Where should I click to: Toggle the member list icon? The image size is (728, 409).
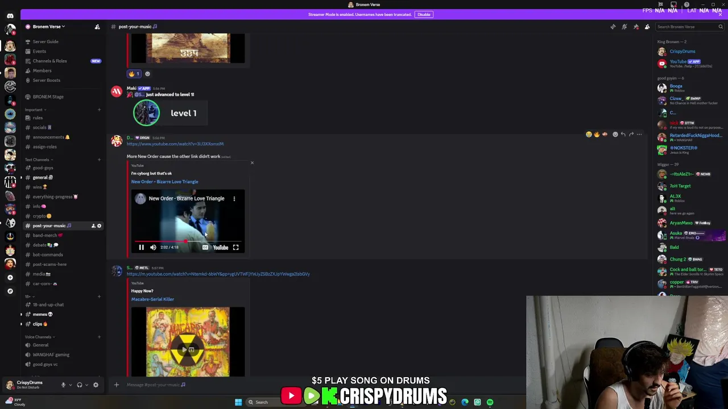click(x=647, y=27)
